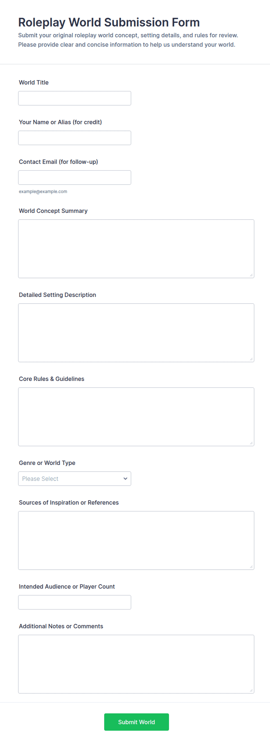Click the Detailed Setting Description textarea
Viewport: 270px width, 745px height.
click(x=136, y=333)
